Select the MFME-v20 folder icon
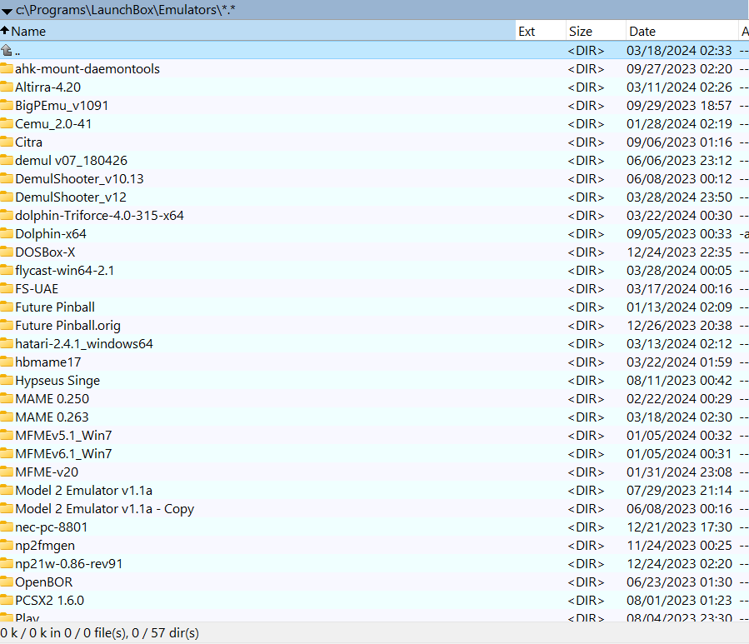The width and height of the screenshot is (749, 644). [x=7, y=472]
